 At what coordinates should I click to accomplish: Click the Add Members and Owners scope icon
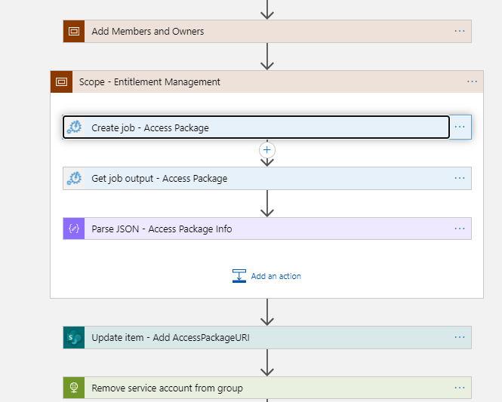coord(74,32)
